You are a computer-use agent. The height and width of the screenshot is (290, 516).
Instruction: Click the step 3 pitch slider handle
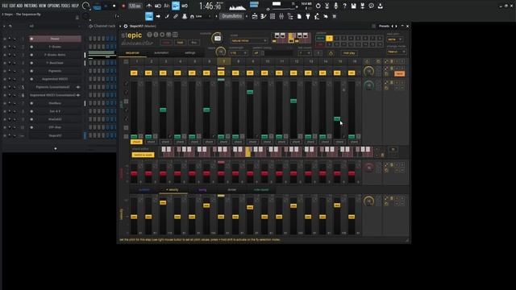[163, 110]
